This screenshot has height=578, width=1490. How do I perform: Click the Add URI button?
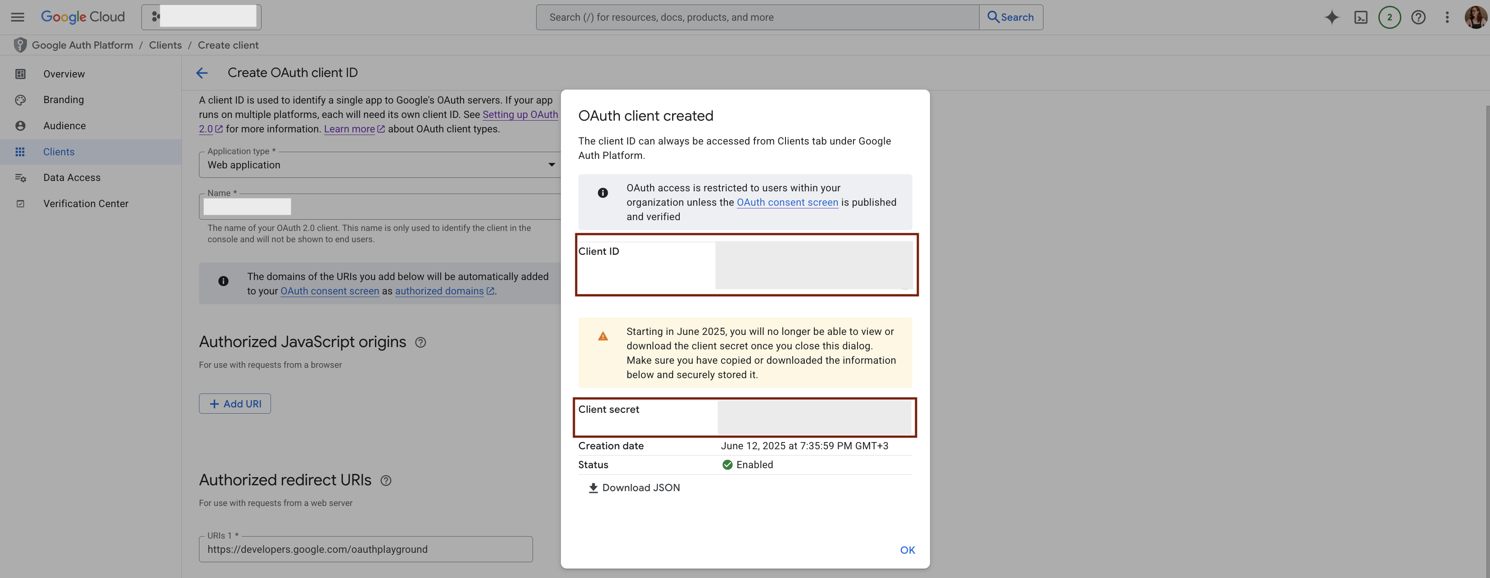point(234,403)
